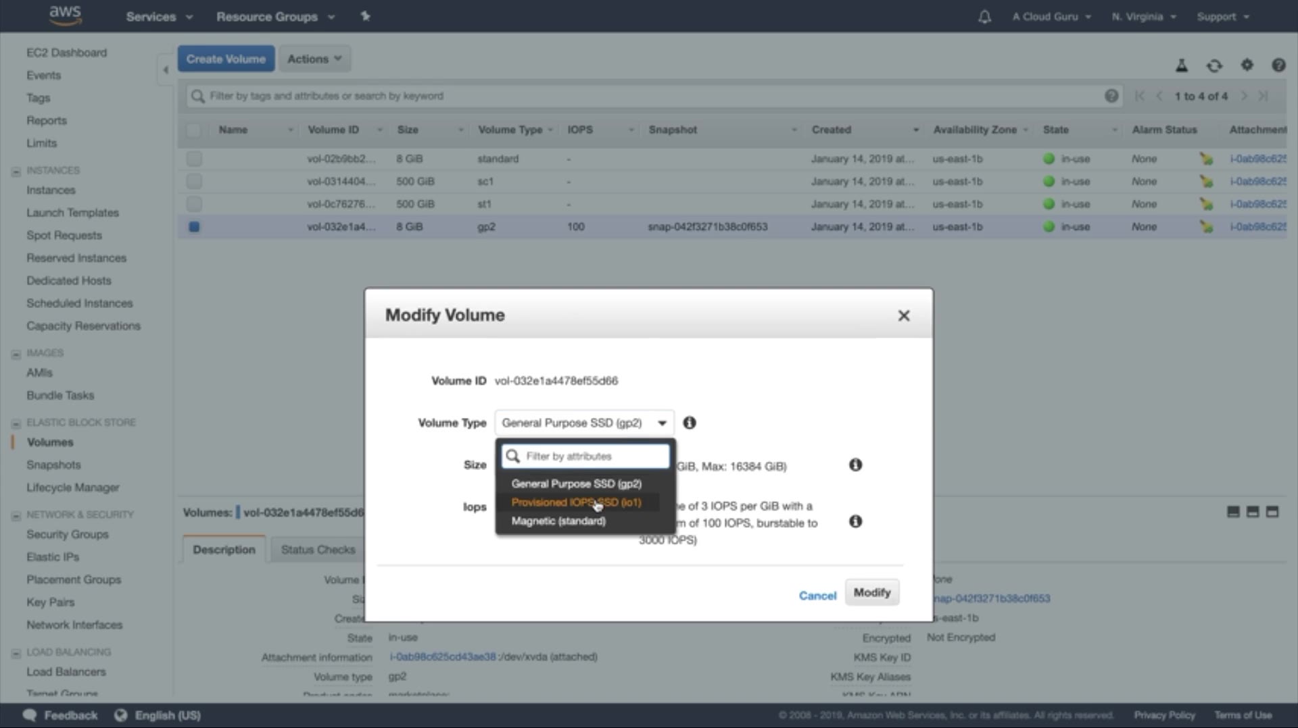Image resolution: width=1298 pixels, height=728 pixels.
Task: Focus the Filter by attributes field
Action: [x=585, y=457]
